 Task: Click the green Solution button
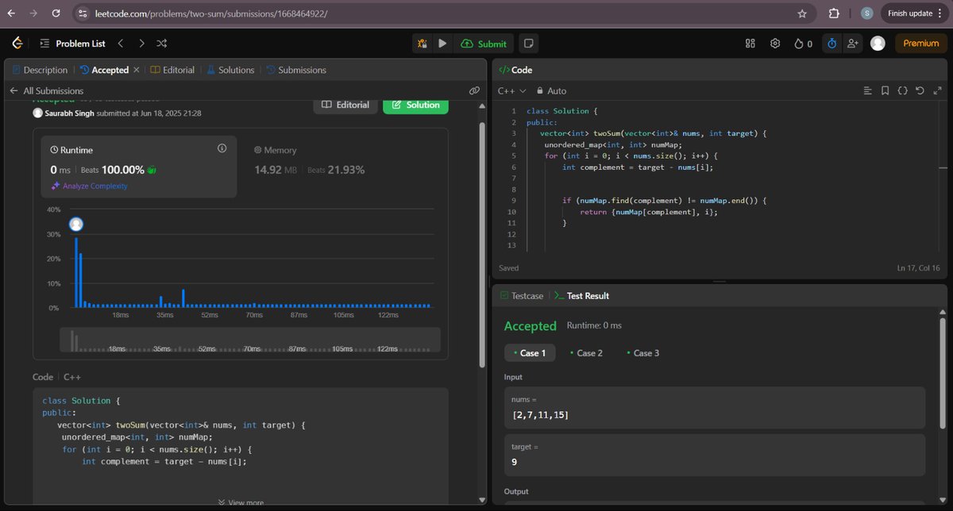point(415,105)
